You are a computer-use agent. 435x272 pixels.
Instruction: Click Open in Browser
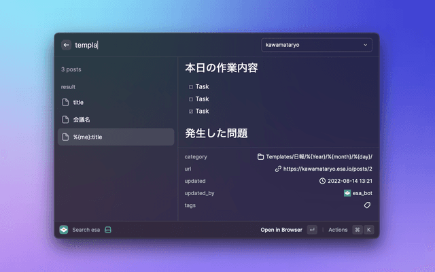281,230
